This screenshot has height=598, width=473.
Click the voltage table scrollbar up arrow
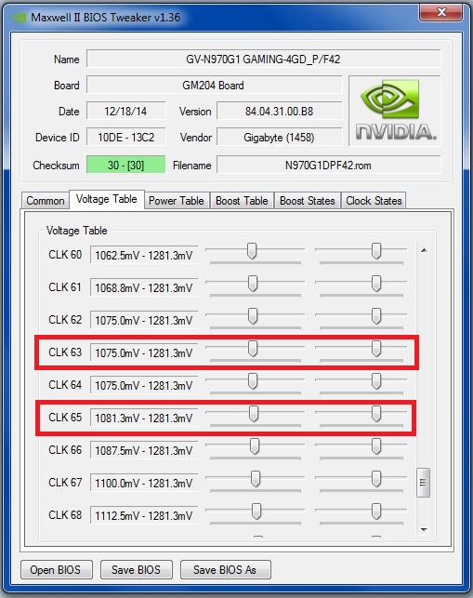tap(424, 250)
